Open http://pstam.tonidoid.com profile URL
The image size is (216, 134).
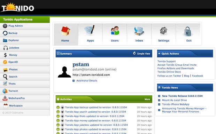tap(91, 75)
